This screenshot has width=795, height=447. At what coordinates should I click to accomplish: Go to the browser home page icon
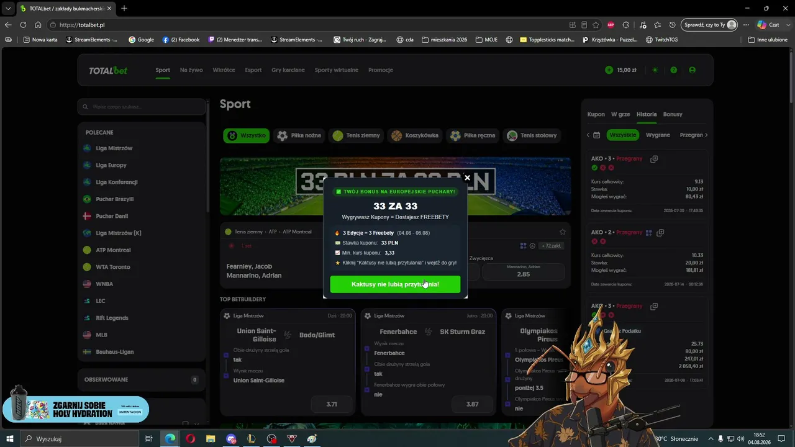[38, 25]
